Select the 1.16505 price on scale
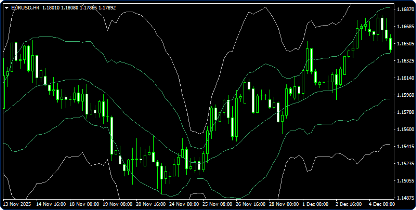This screenshot has width=416, height=210. [x=405, y=44]
